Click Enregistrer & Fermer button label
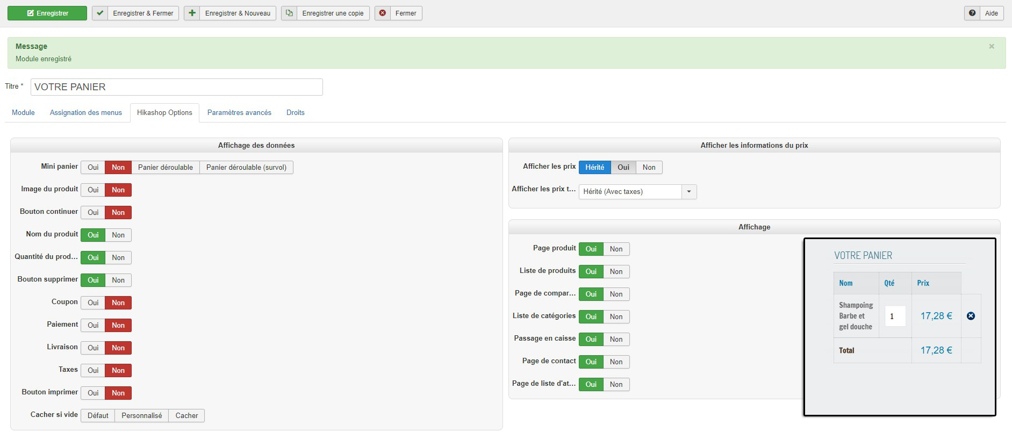This screenshot has width=1012, height=432. (143, 13)
